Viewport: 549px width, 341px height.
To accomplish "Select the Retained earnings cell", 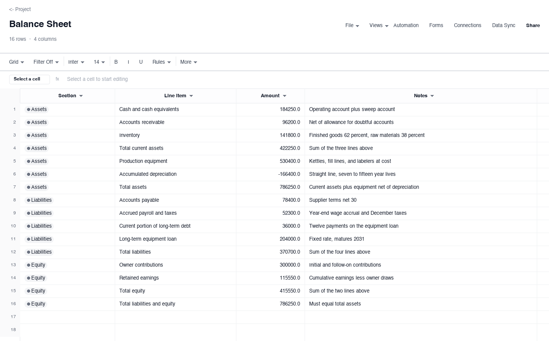I will click(175, 278).
